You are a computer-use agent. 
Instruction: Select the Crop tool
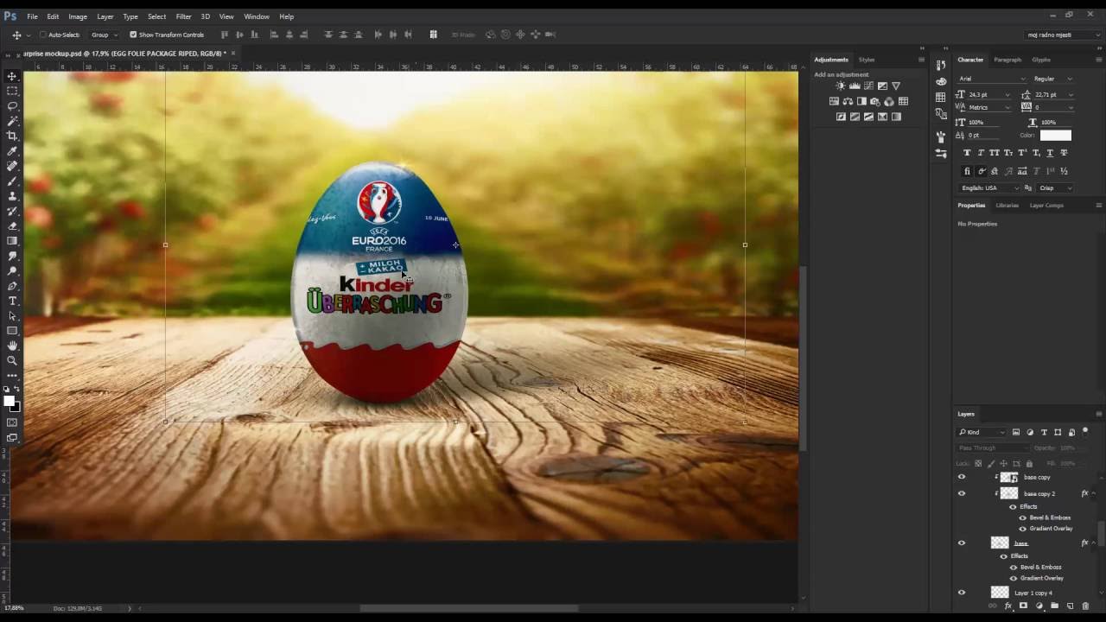pos(12,136)
